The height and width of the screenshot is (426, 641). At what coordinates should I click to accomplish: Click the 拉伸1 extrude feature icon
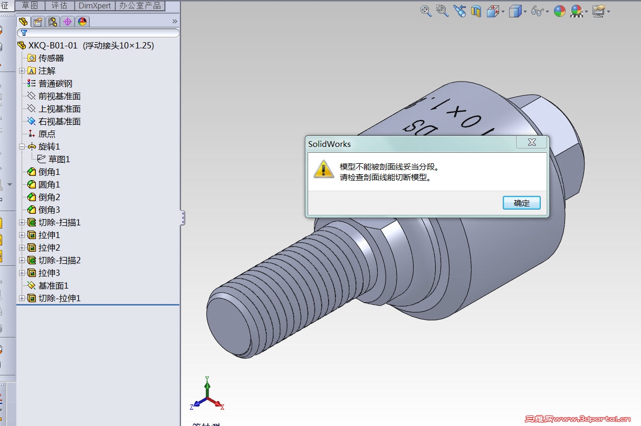coord(31,235)
